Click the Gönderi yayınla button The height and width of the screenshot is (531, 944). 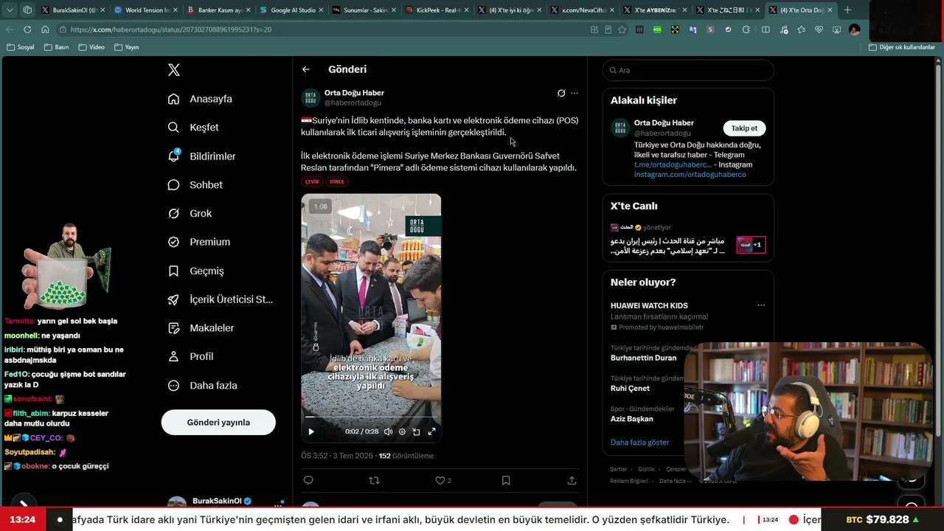click(x=218, y=423)
